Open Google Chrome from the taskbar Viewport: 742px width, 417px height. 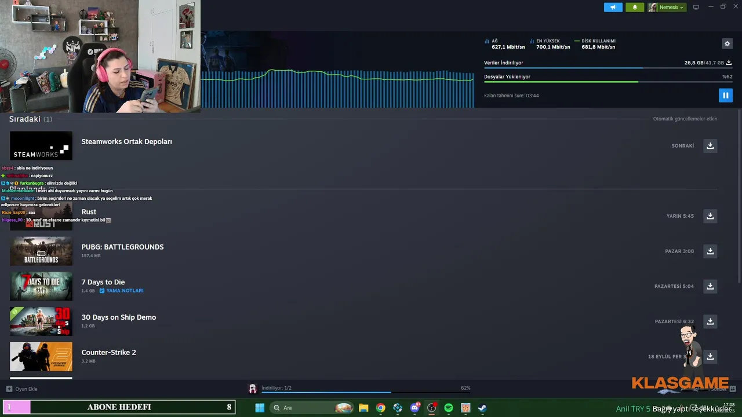tap(380, 408)
